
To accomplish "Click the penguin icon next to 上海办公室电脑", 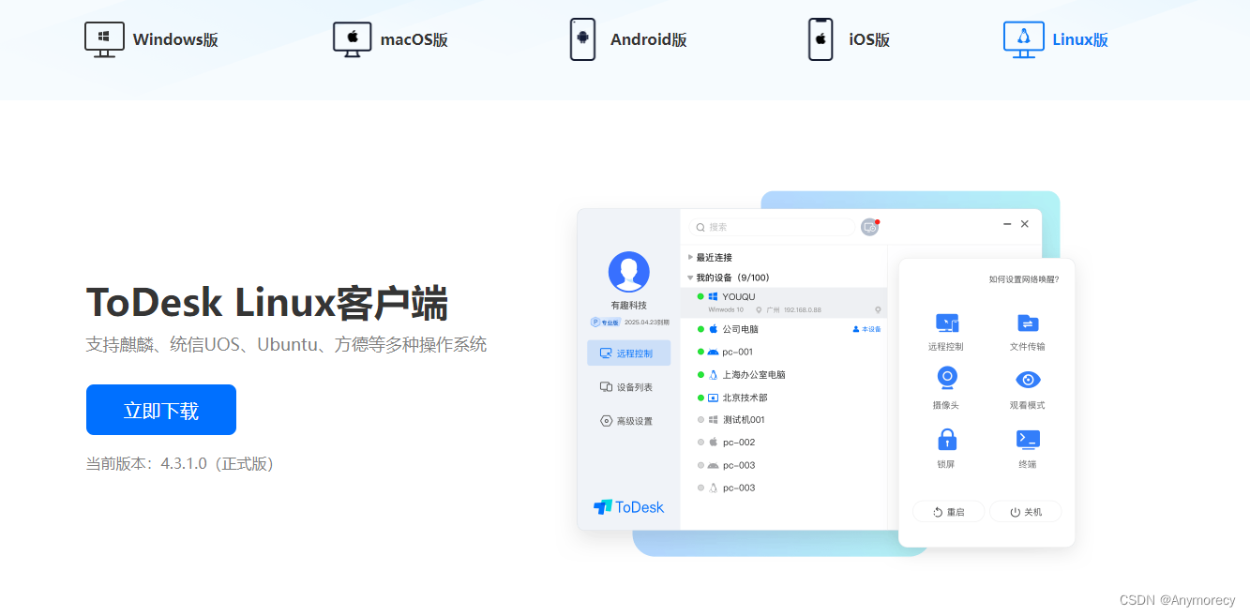I will point(713,374).
